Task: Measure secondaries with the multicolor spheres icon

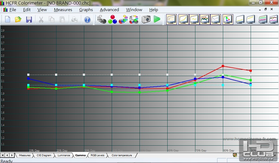Action: (123, 19)
